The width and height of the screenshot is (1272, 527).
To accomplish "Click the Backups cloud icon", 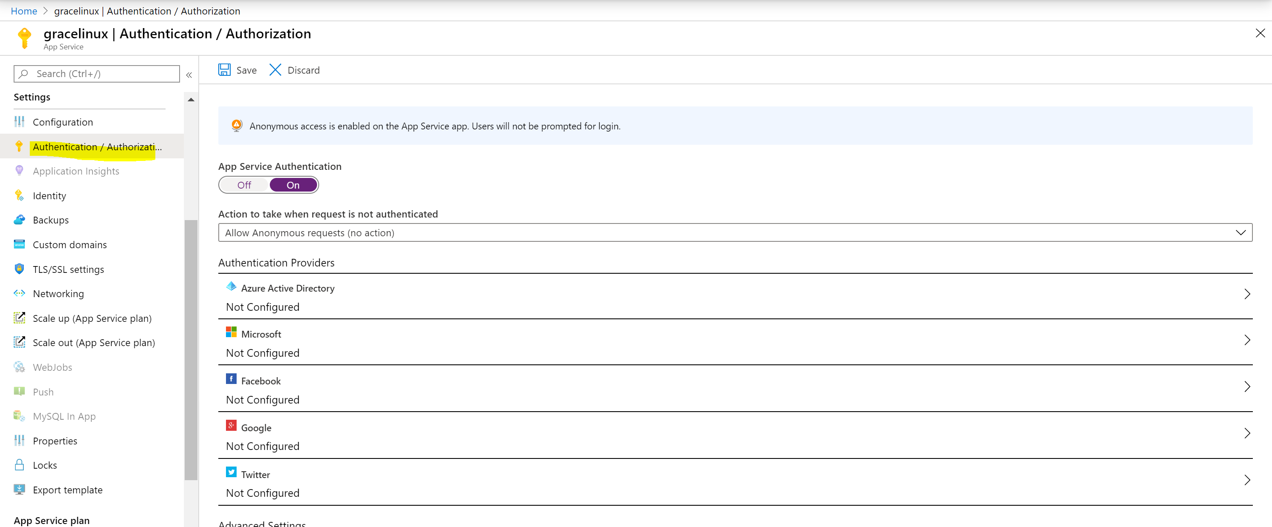I will pos(19,220).
